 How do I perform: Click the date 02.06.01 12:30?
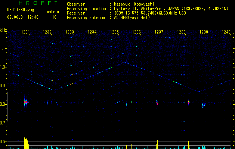(x=23, y=17)
